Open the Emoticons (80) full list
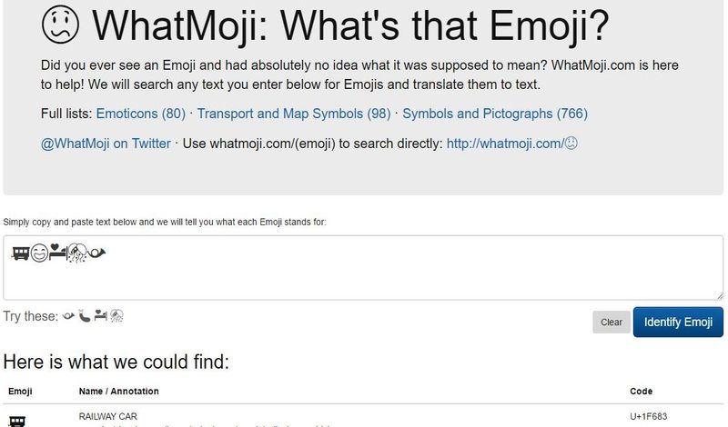 pyautogui.click(x=141, y=114)
